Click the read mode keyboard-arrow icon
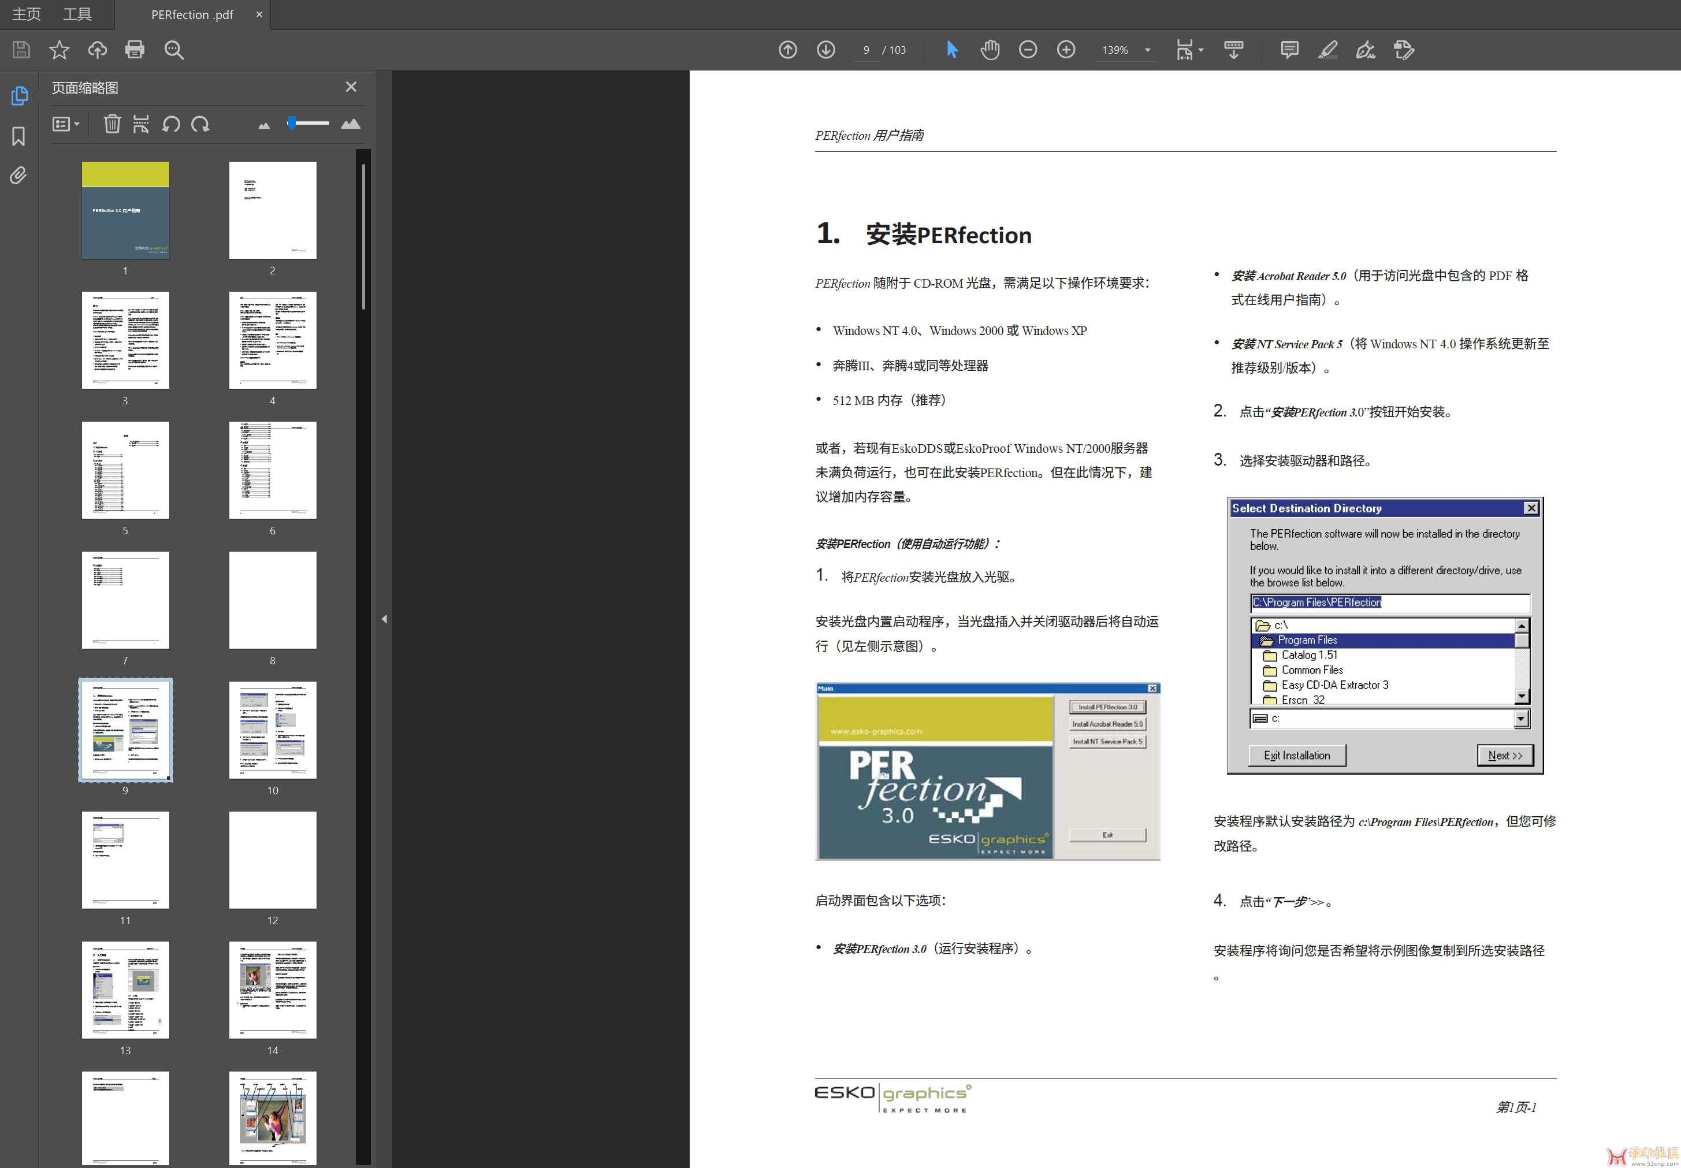The image size is (1681, 1168). 1233,50
